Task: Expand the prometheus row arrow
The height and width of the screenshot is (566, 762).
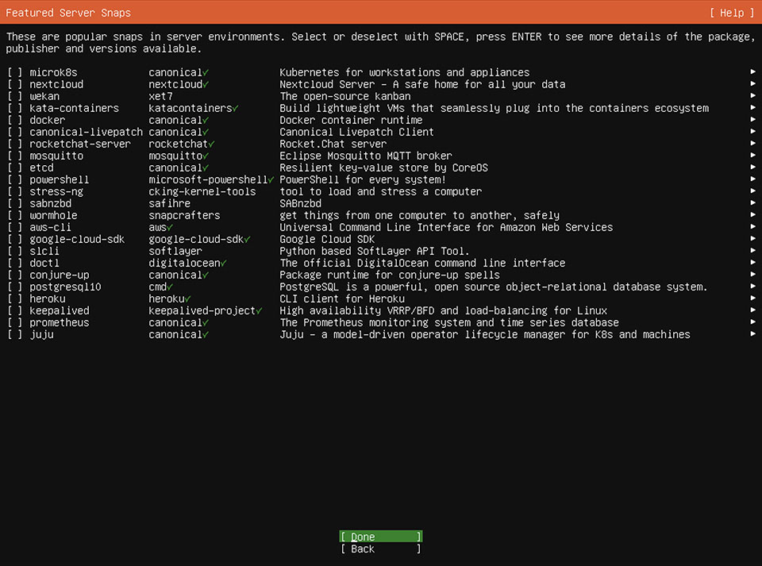Action: pos(752,322)
